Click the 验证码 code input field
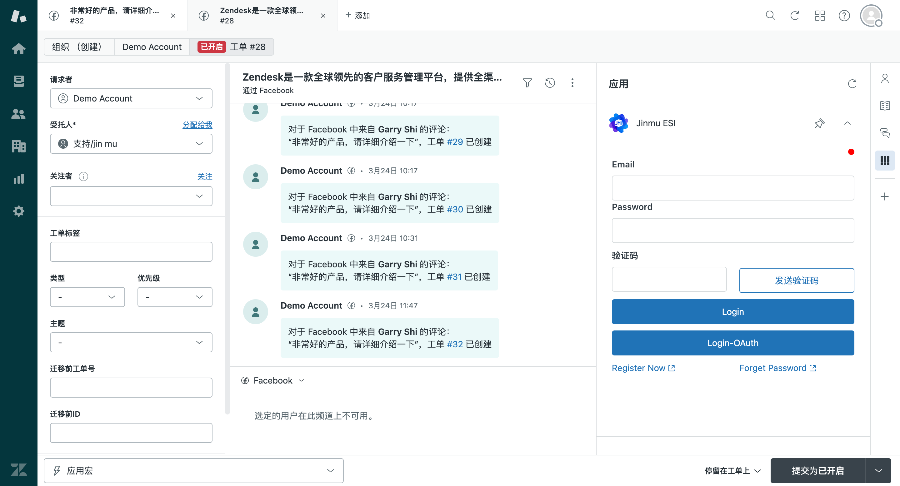 point(669,279)
